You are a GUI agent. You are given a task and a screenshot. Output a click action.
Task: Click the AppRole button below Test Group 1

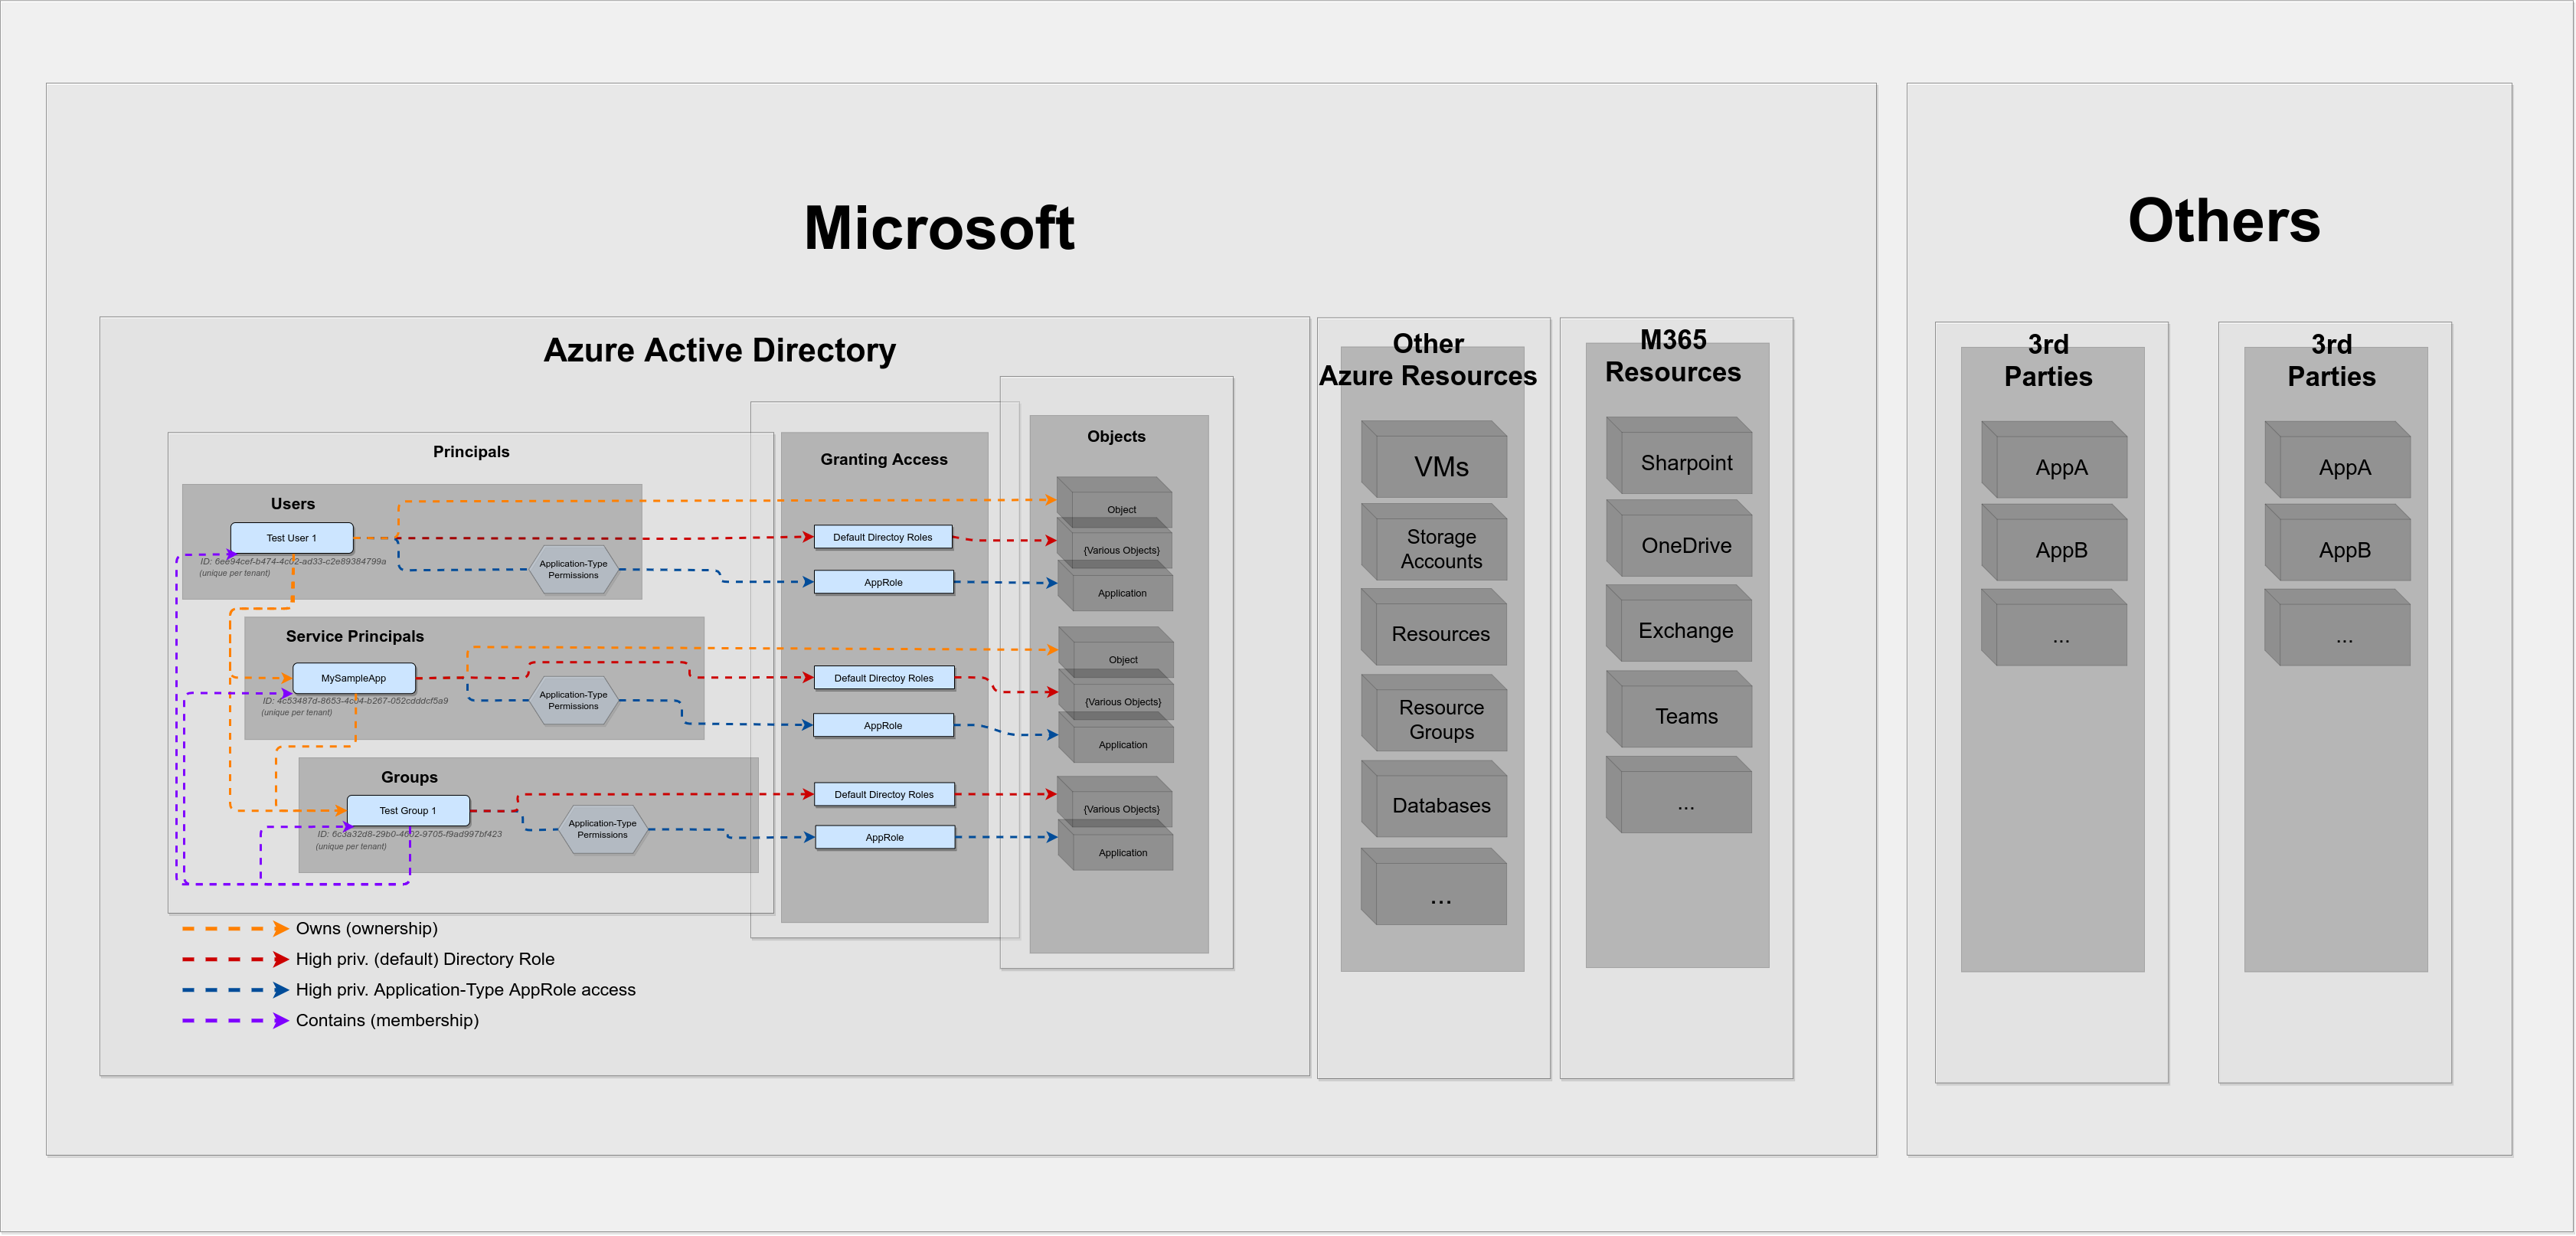pyautogui.click(x=884, y=836)
